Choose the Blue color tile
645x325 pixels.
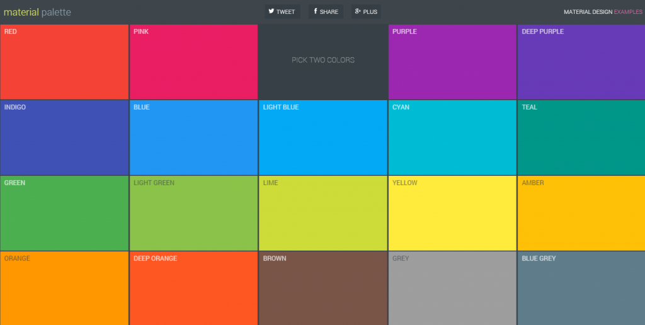point(194,138)
